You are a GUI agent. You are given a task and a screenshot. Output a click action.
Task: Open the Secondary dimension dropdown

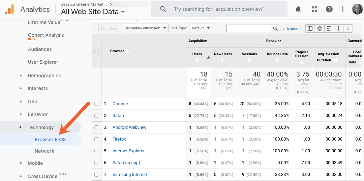tap(145, 28)
